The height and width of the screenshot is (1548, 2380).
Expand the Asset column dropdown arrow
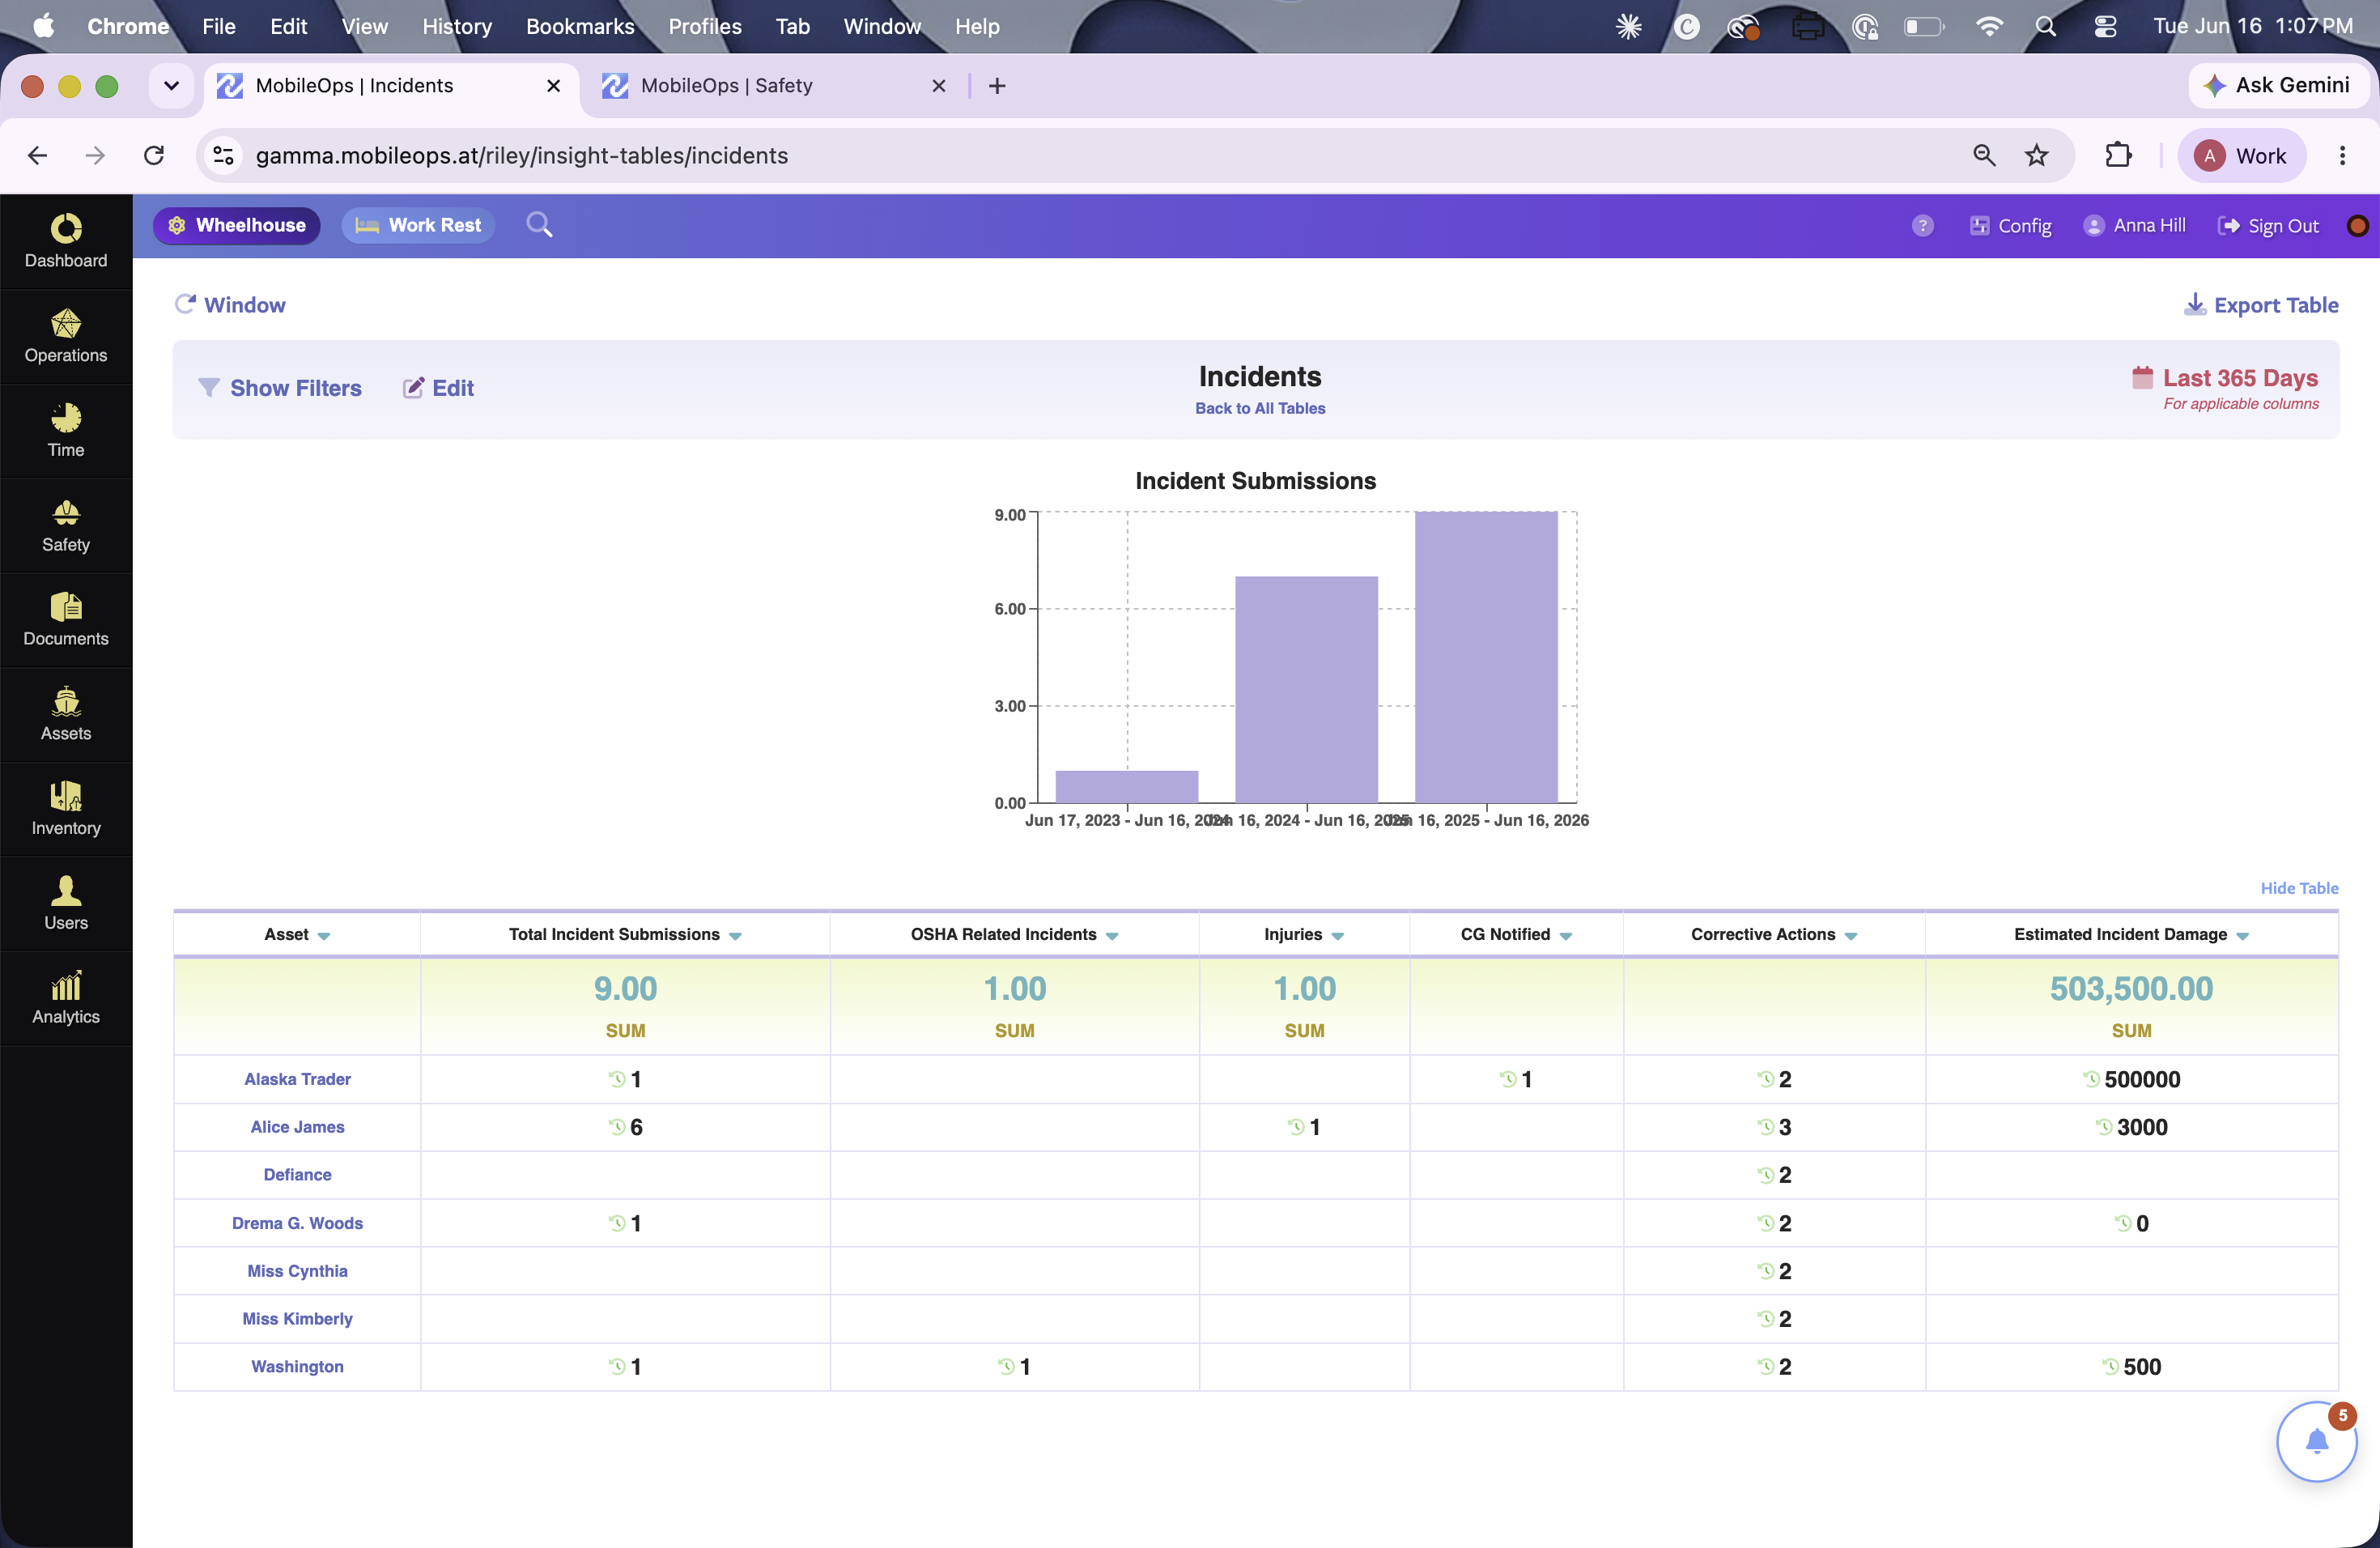(324, 936)
